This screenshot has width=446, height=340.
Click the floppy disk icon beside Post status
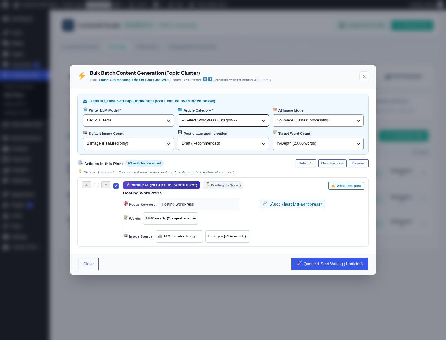pyautogui.click(x=180, y=133)
